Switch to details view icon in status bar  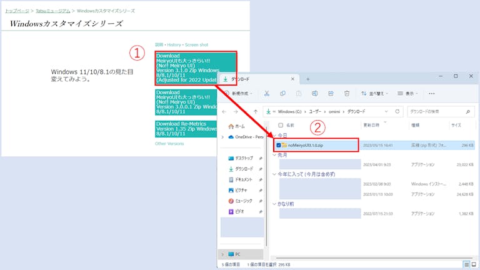coord(466,264)
